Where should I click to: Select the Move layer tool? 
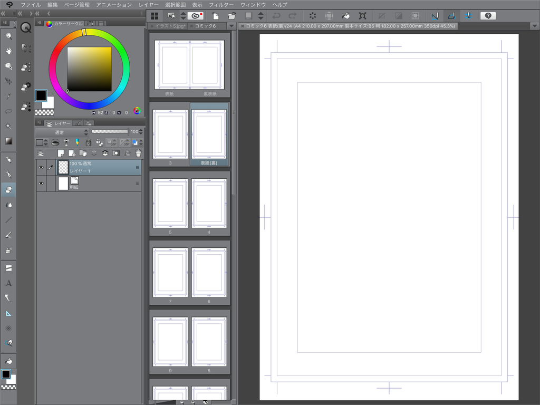[8, 81]
